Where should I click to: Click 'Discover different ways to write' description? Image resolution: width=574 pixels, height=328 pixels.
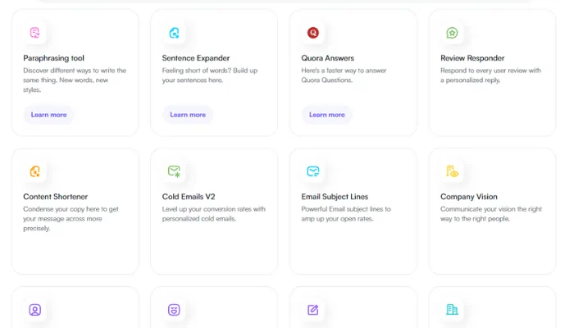[x=75, y=80]
